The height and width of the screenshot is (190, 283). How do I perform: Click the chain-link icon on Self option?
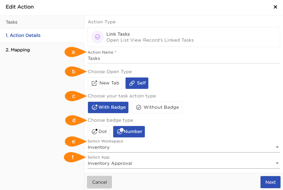coord(132,83)
